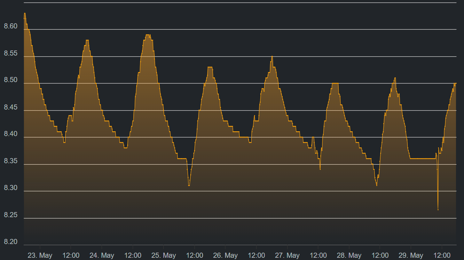Viewport: 464px width, 260px height.
Task: Click the 27. May x-axis label
Action: click(287, 256)
